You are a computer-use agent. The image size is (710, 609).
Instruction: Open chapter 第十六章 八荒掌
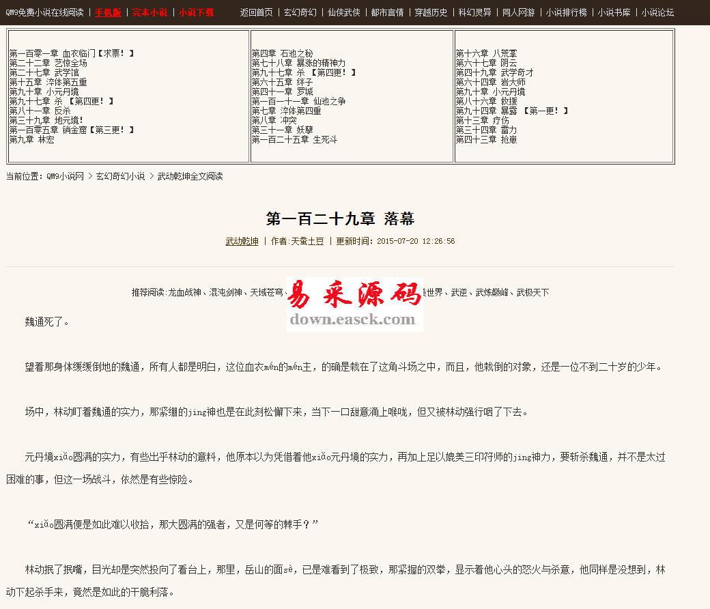486,53
